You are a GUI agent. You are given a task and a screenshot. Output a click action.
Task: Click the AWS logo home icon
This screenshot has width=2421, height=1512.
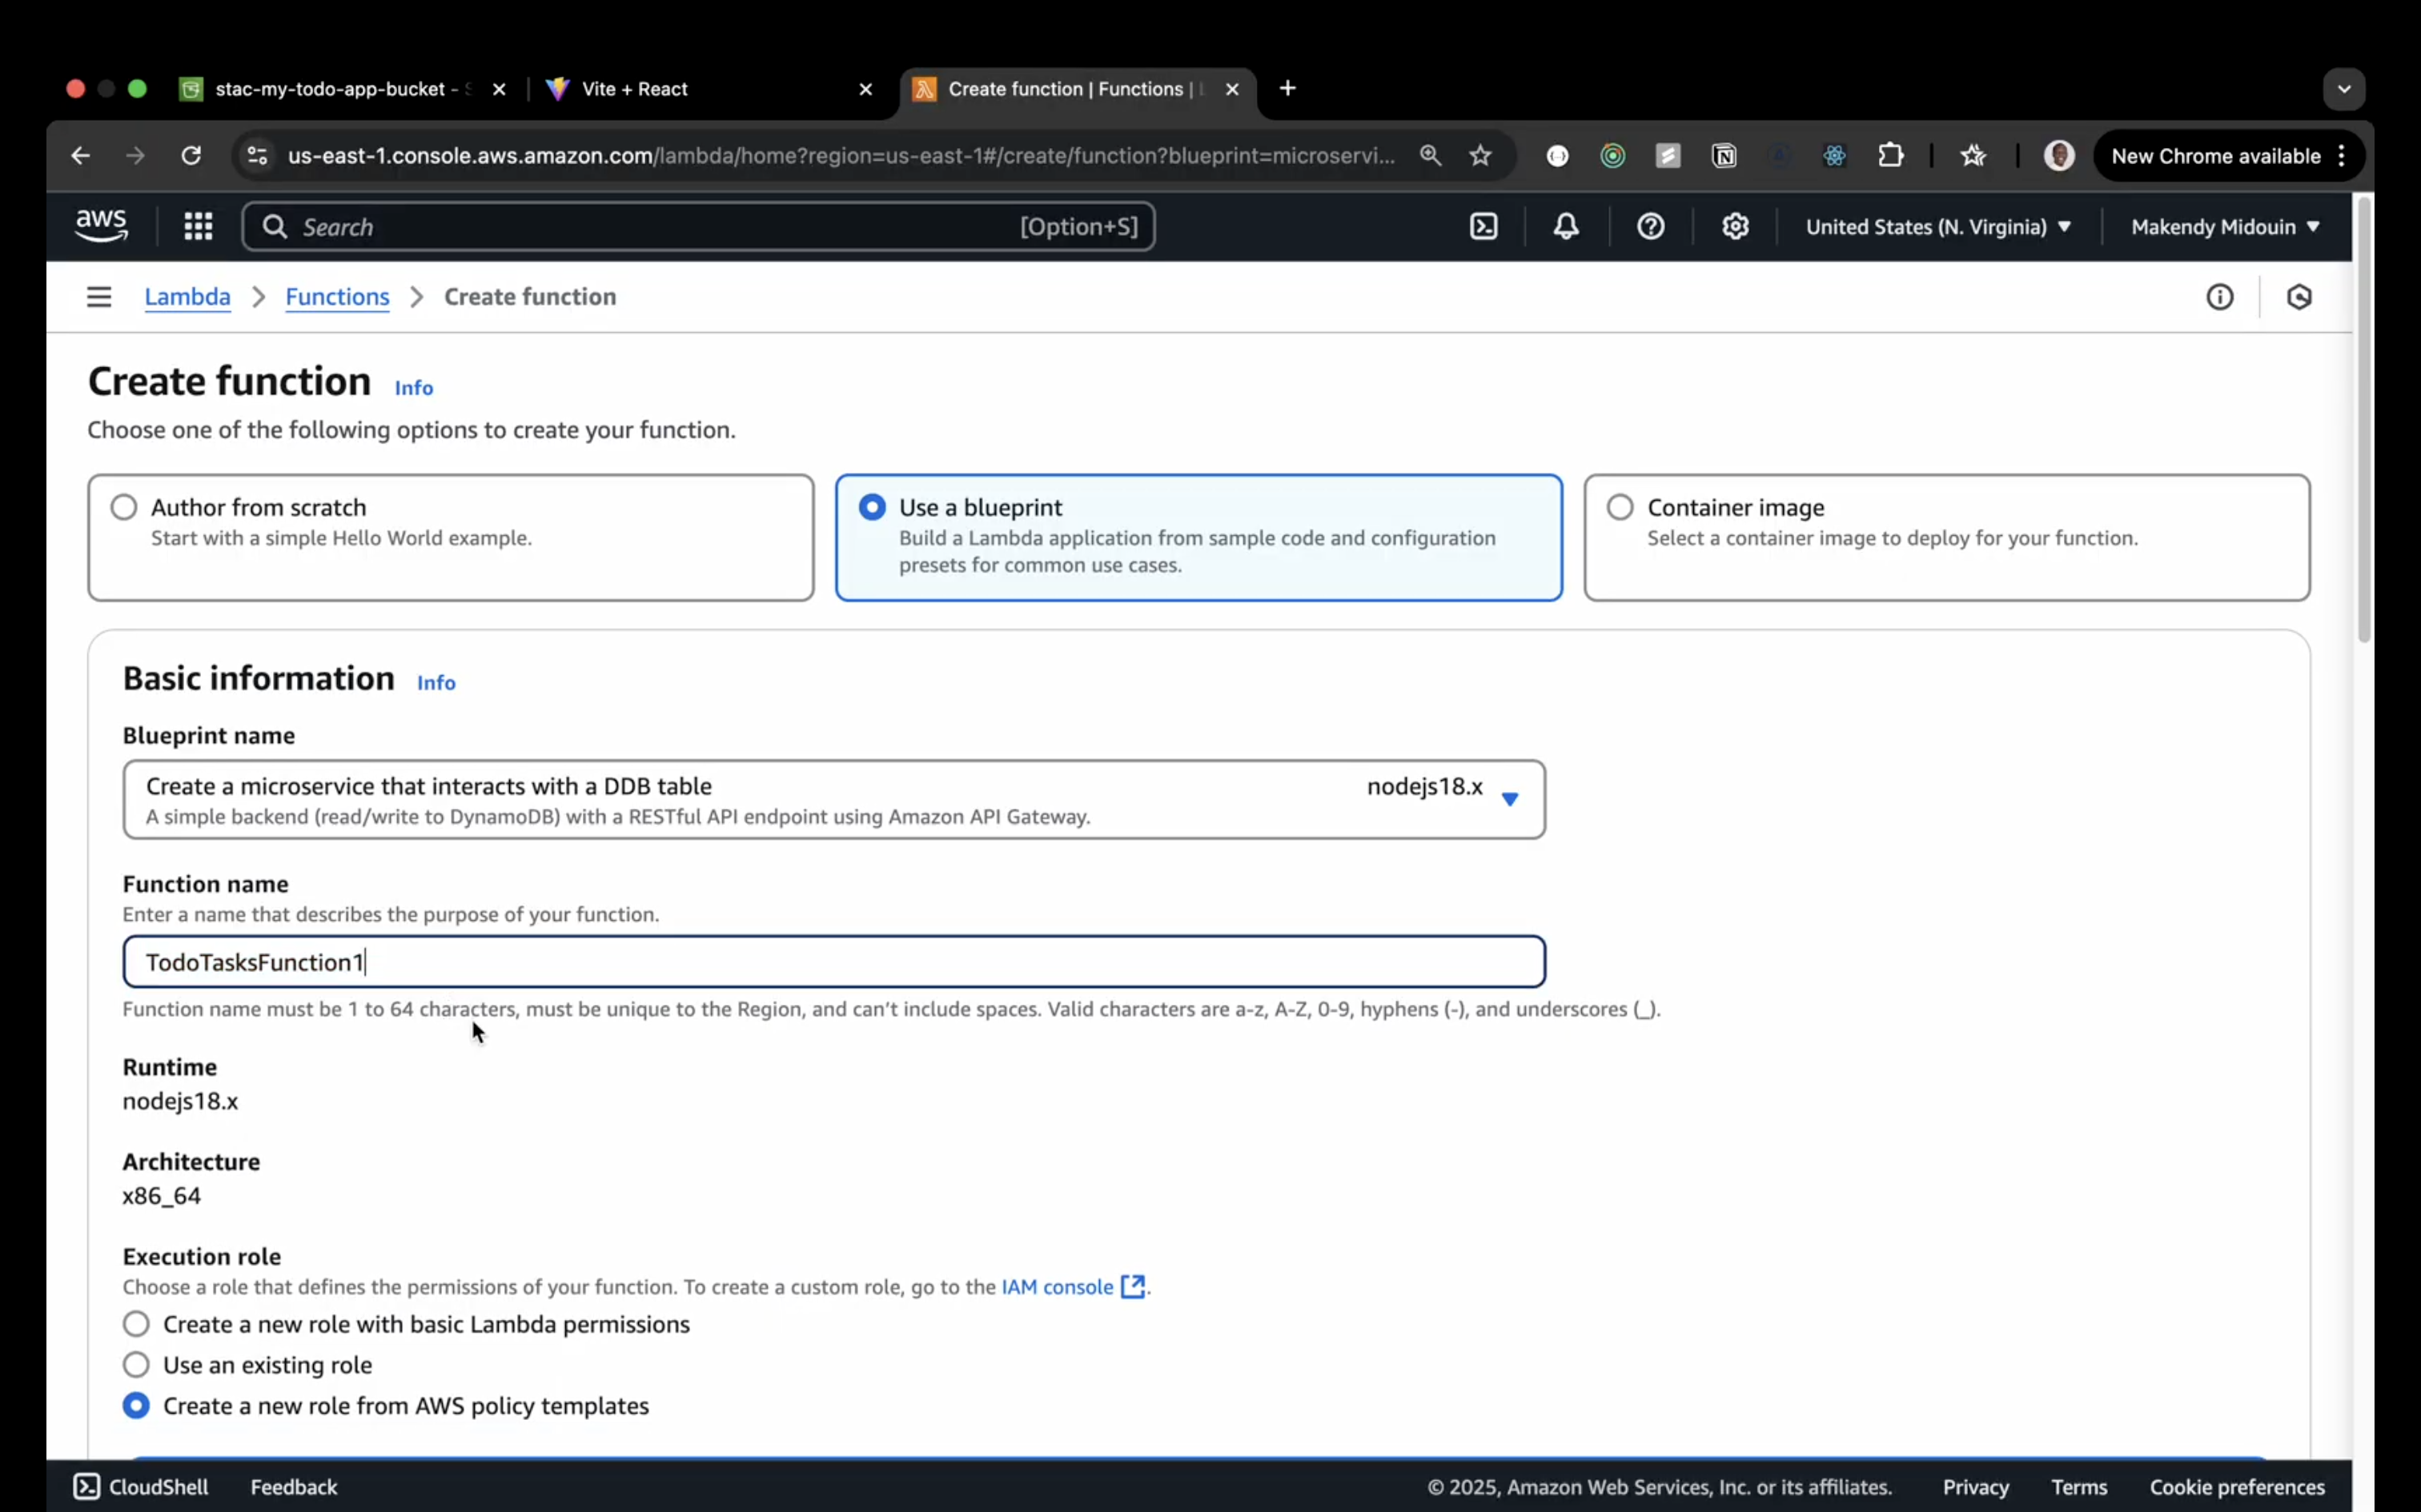101,226
